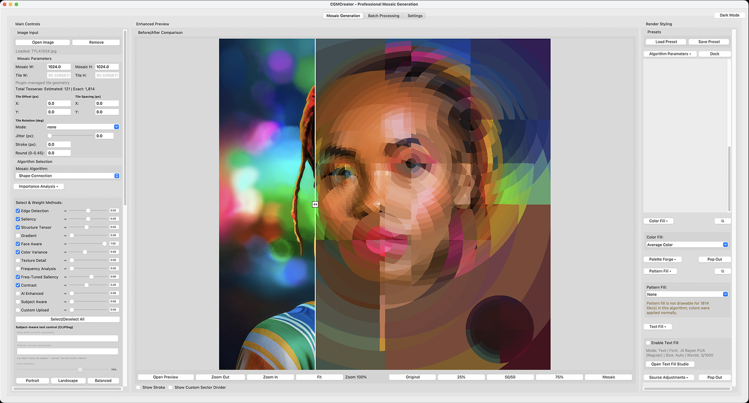Click the pop-out icon next to Color Fill
The image size is (749, 403).
pos(723,221)
